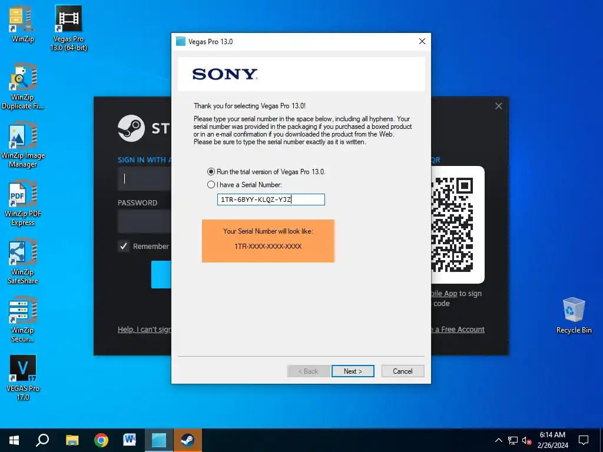Viewport: 603px width, 452px height.
Task: Open network status tray icon
Action: tap(513, 440)
